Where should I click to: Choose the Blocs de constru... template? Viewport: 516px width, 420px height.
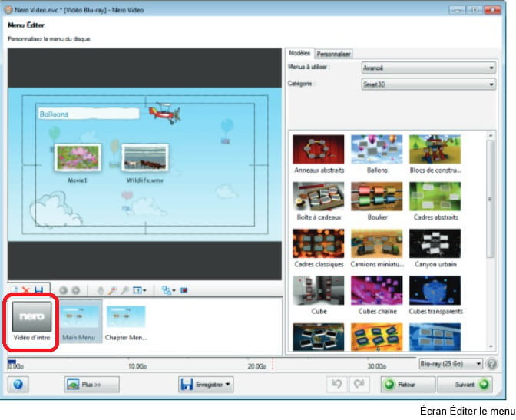(x=435, y=154)
